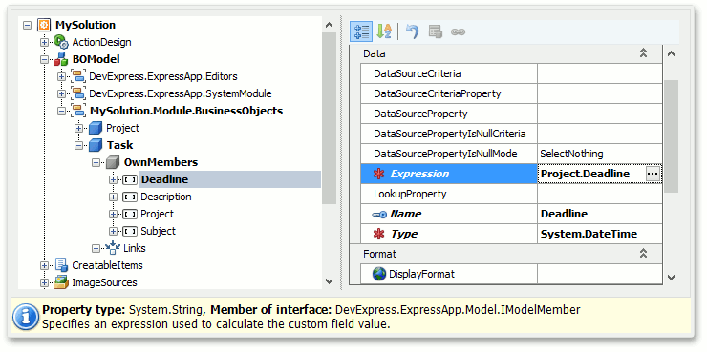707x352 pixels.
Task: Click the property grid scrollbar thumb
Action: [x=671, y=136]
